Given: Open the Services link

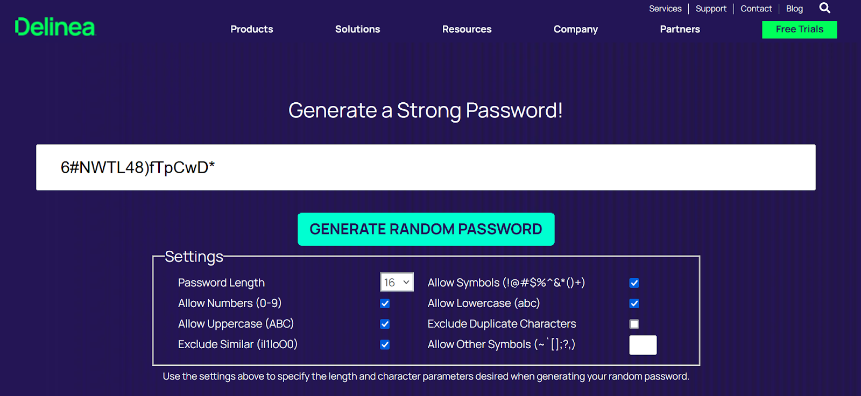Looking at the screenshot, I should [x=665, y=9].
